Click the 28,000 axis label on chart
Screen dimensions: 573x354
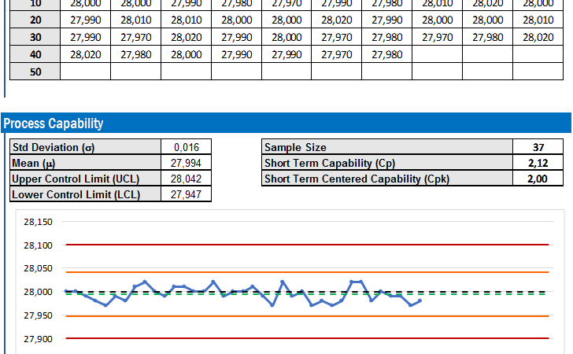coord(38,292)
